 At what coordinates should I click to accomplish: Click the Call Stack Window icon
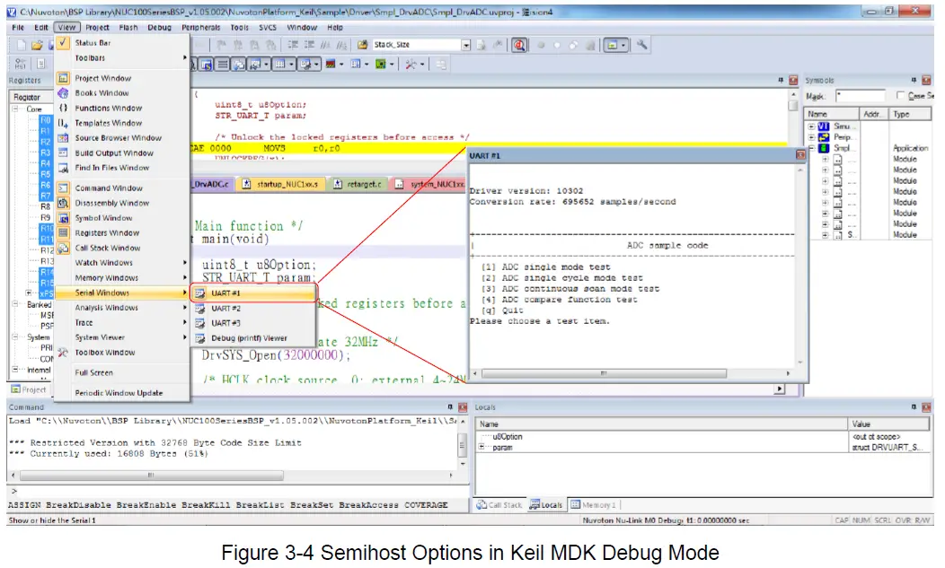(x=63, y=248)
